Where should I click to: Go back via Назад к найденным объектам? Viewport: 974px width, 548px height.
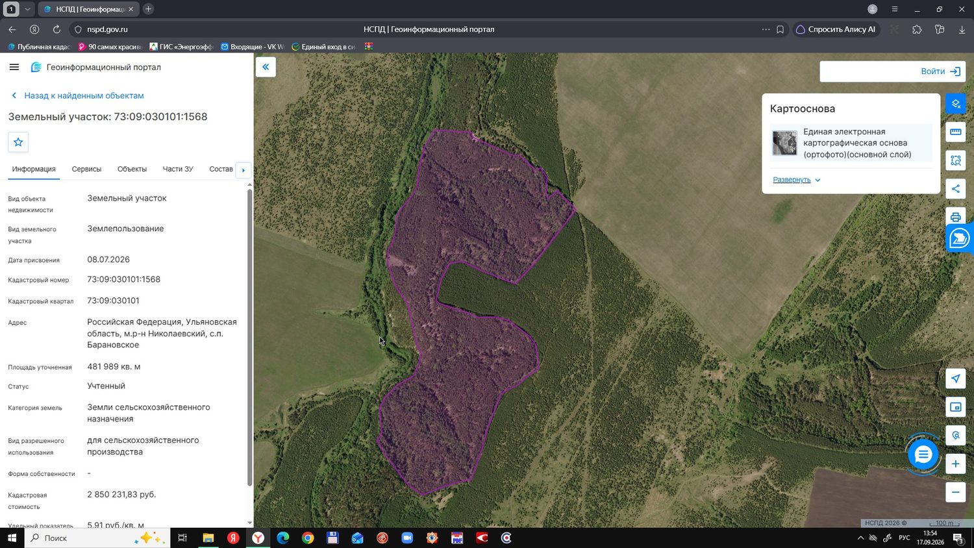77,95
